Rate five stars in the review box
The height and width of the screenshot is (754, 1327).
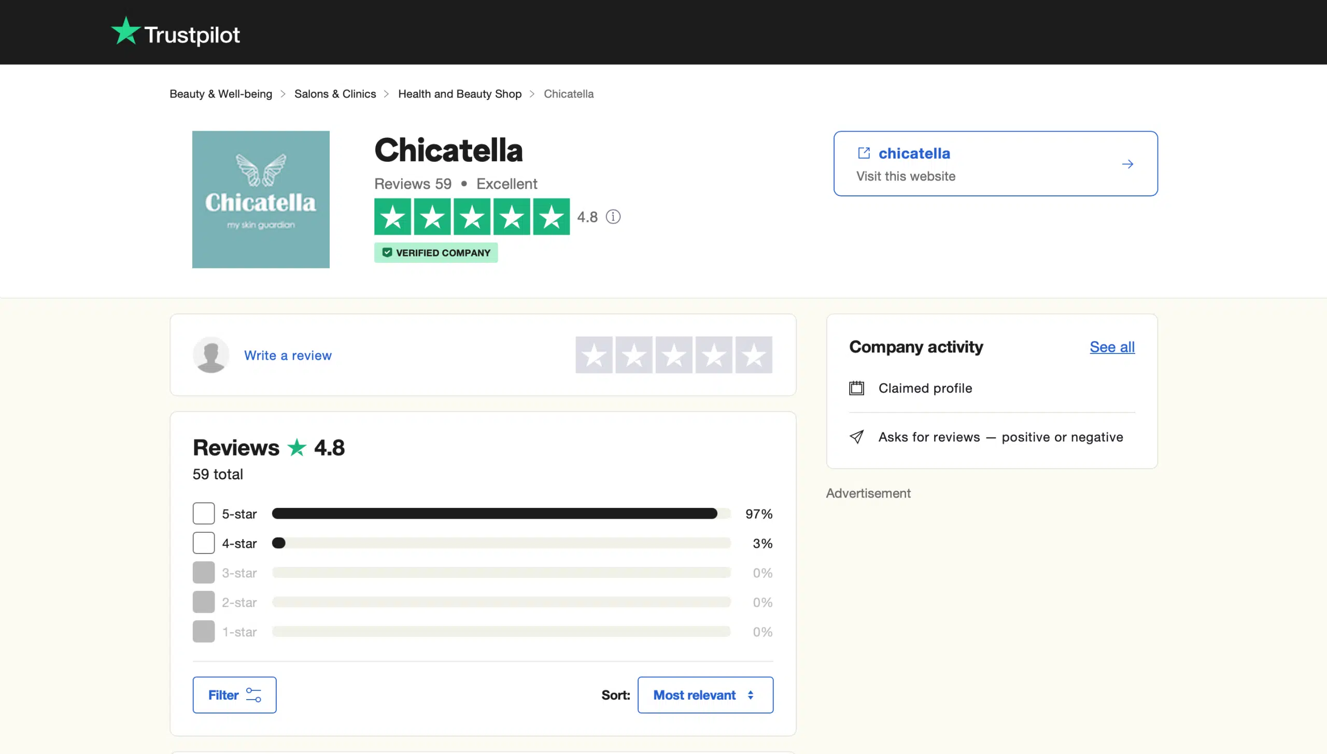point(754,355)
